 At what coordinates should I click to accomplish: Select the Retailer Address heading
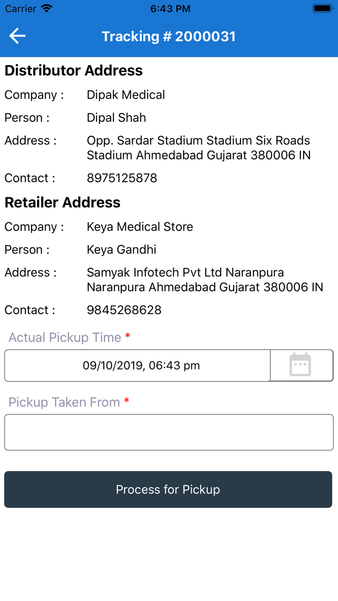click(63, 202)
